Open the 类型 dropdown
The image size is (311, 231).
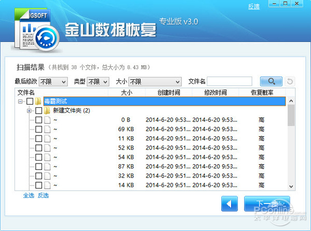[x=98, y=82]
